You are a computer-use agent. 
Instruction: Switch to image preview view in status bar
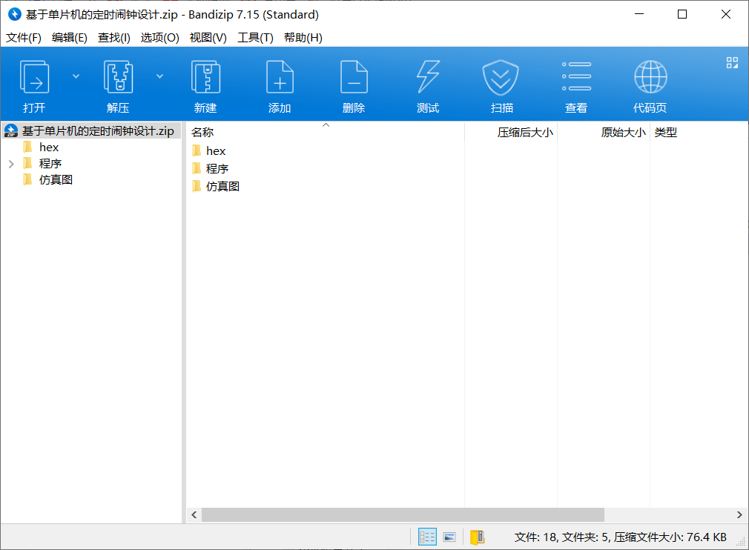449,537
